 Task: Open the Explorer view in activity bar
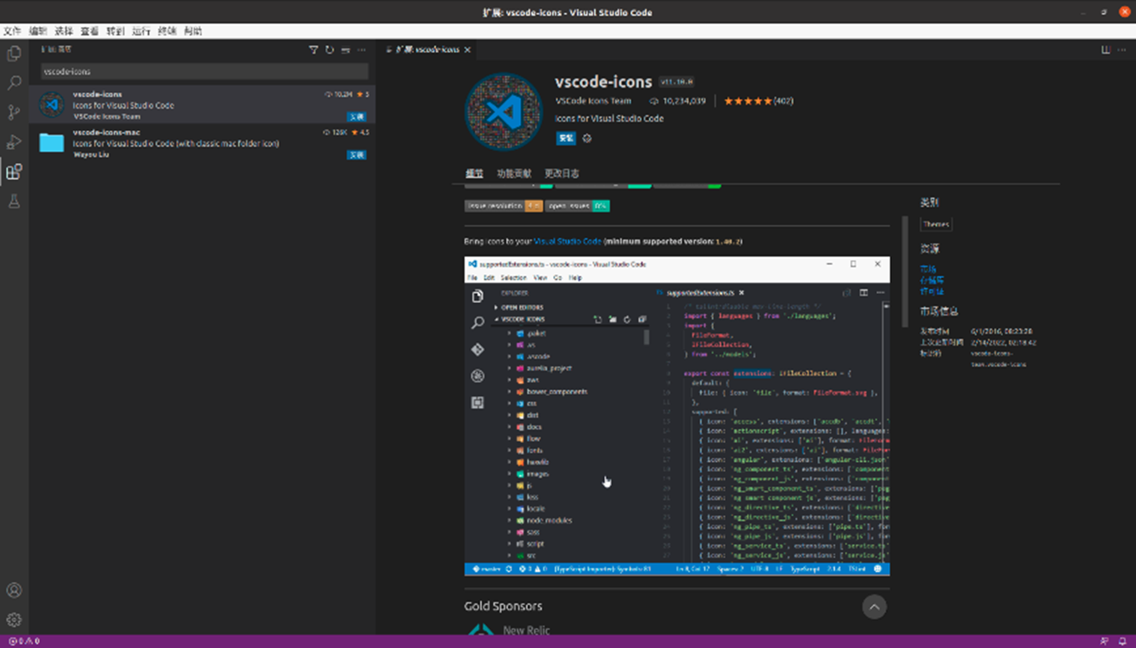coord(14,54)
